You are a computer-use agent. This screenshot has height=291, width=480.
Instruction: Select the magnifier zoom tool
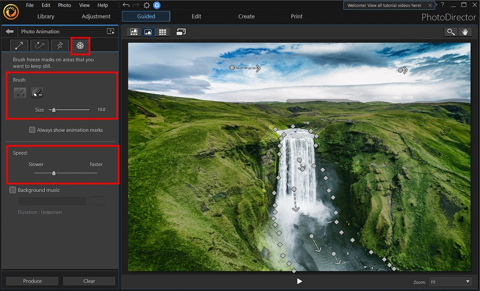[x=450, y=32]
